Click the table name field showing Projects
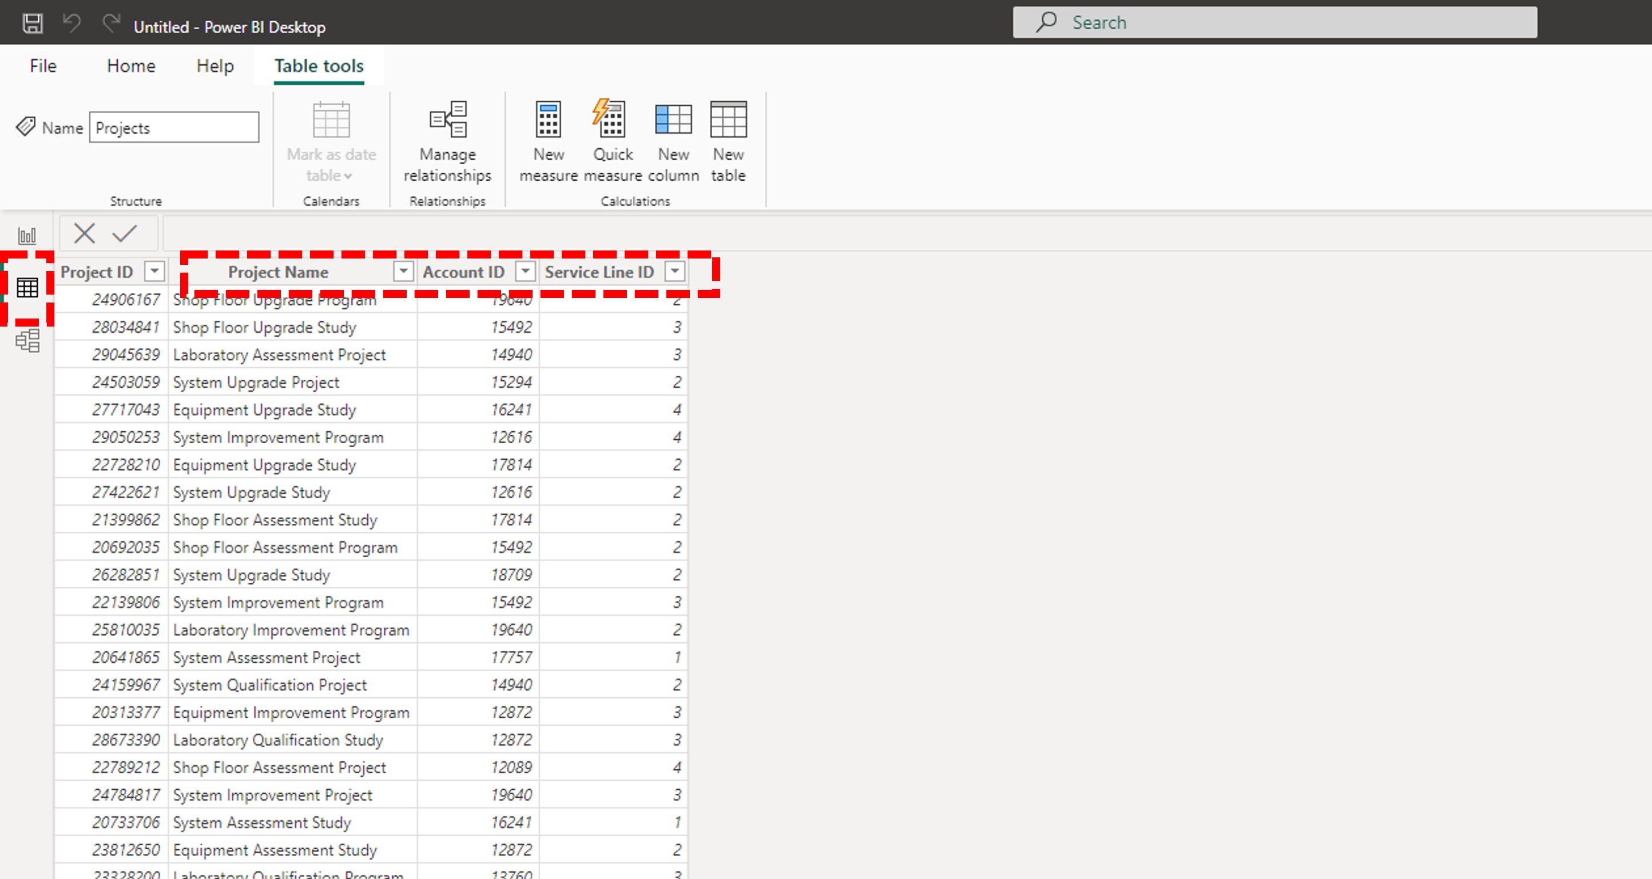Image resolution: width=1652 pixels, height=879 pixels. click(173, 127)
